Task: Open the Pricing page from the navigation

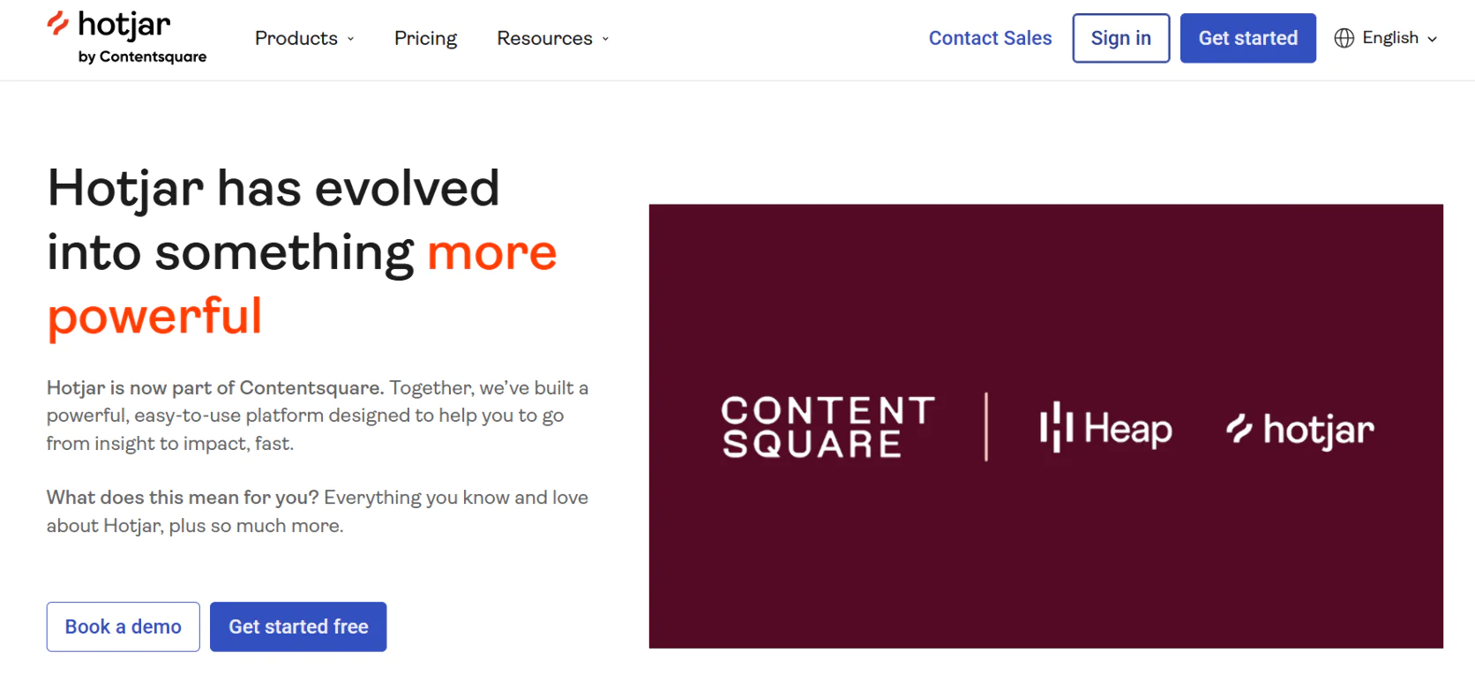Action: tap(425, 38)
